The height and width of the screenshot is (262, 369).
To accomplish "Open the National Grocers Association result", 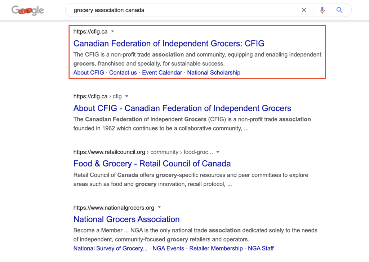I will [x=126, y=219].
